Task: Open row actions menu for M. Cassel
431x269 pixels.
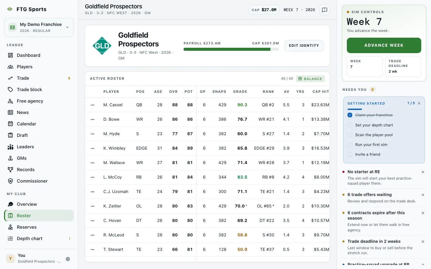Action: 93,105
